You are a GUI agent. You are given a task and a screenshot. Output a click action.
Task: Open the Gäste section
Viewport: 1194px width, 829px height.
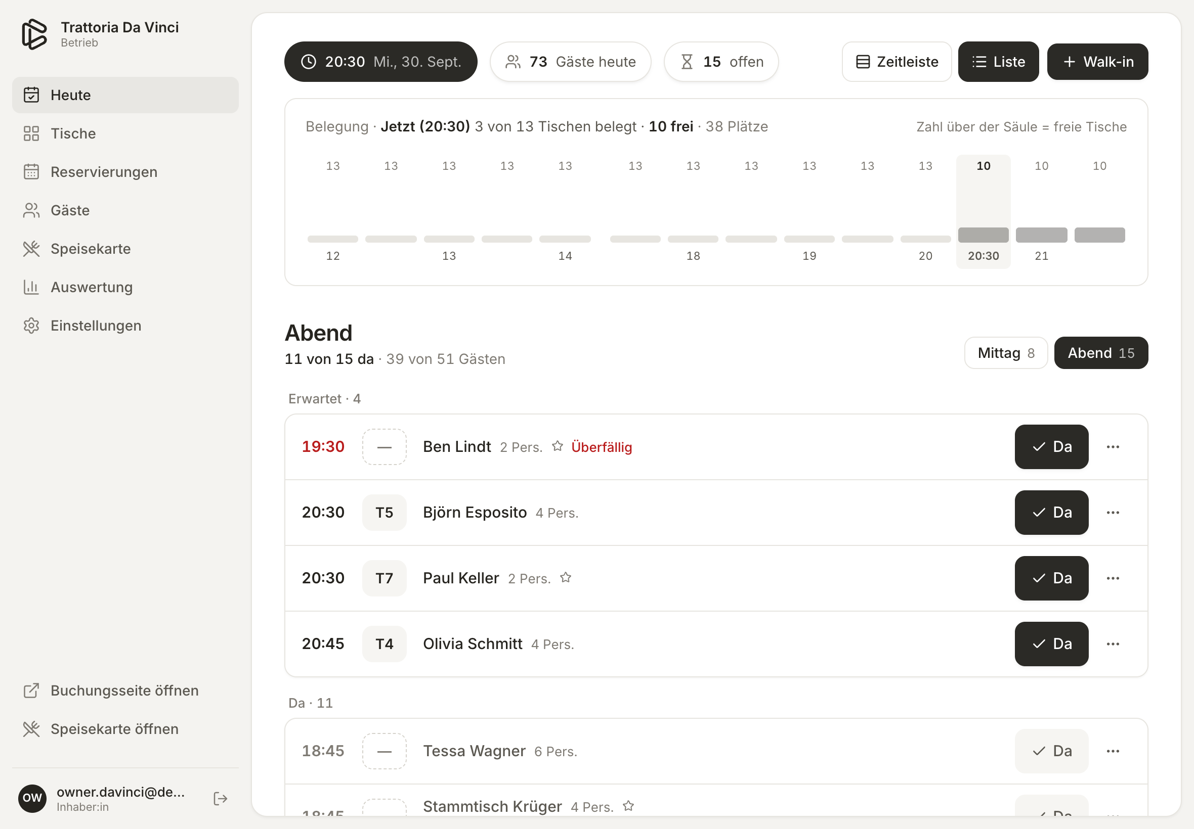coord(125,210)
